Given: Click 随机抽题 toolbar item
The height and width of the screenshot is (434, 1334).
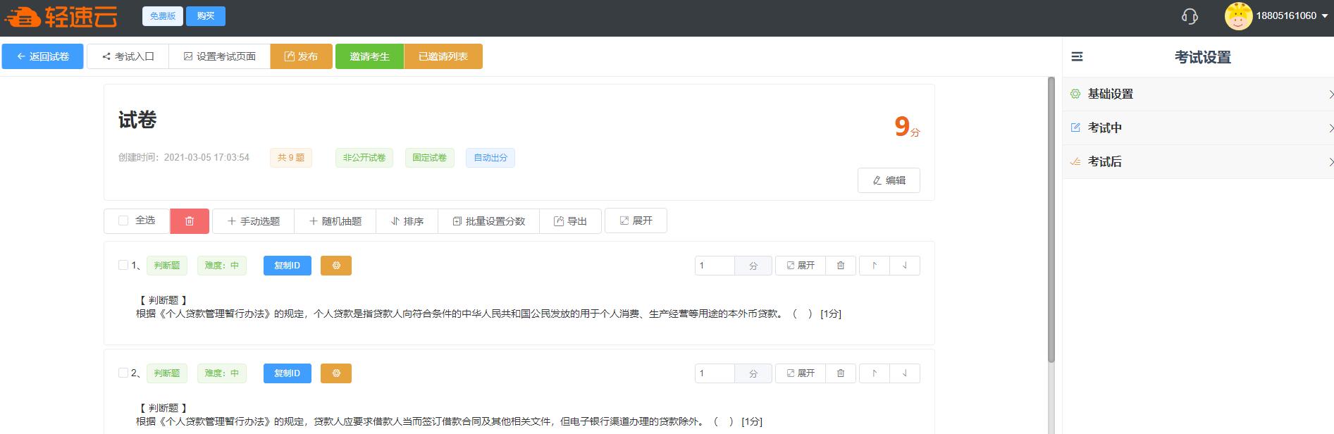Looking at the screenshot, I should (335, 221).
